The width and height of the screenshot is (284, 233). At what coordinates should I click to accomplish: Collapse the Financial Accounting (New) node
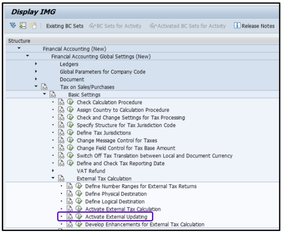19,48
